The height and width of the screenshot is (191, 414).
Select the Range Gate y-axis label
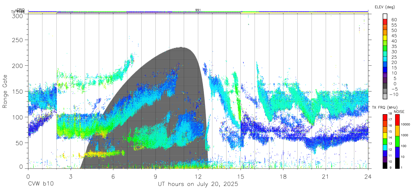pos(5,92)
